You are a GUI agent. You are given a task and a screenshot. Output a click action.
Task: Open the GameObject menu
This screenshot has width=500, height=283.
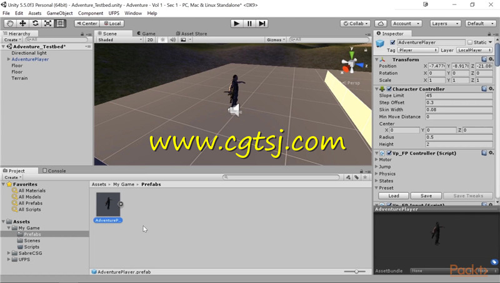click(x=59, y=13)
